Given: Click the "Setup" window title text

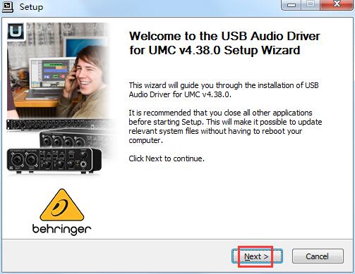Looking at the screenshot, I should (x=31, y=7).
